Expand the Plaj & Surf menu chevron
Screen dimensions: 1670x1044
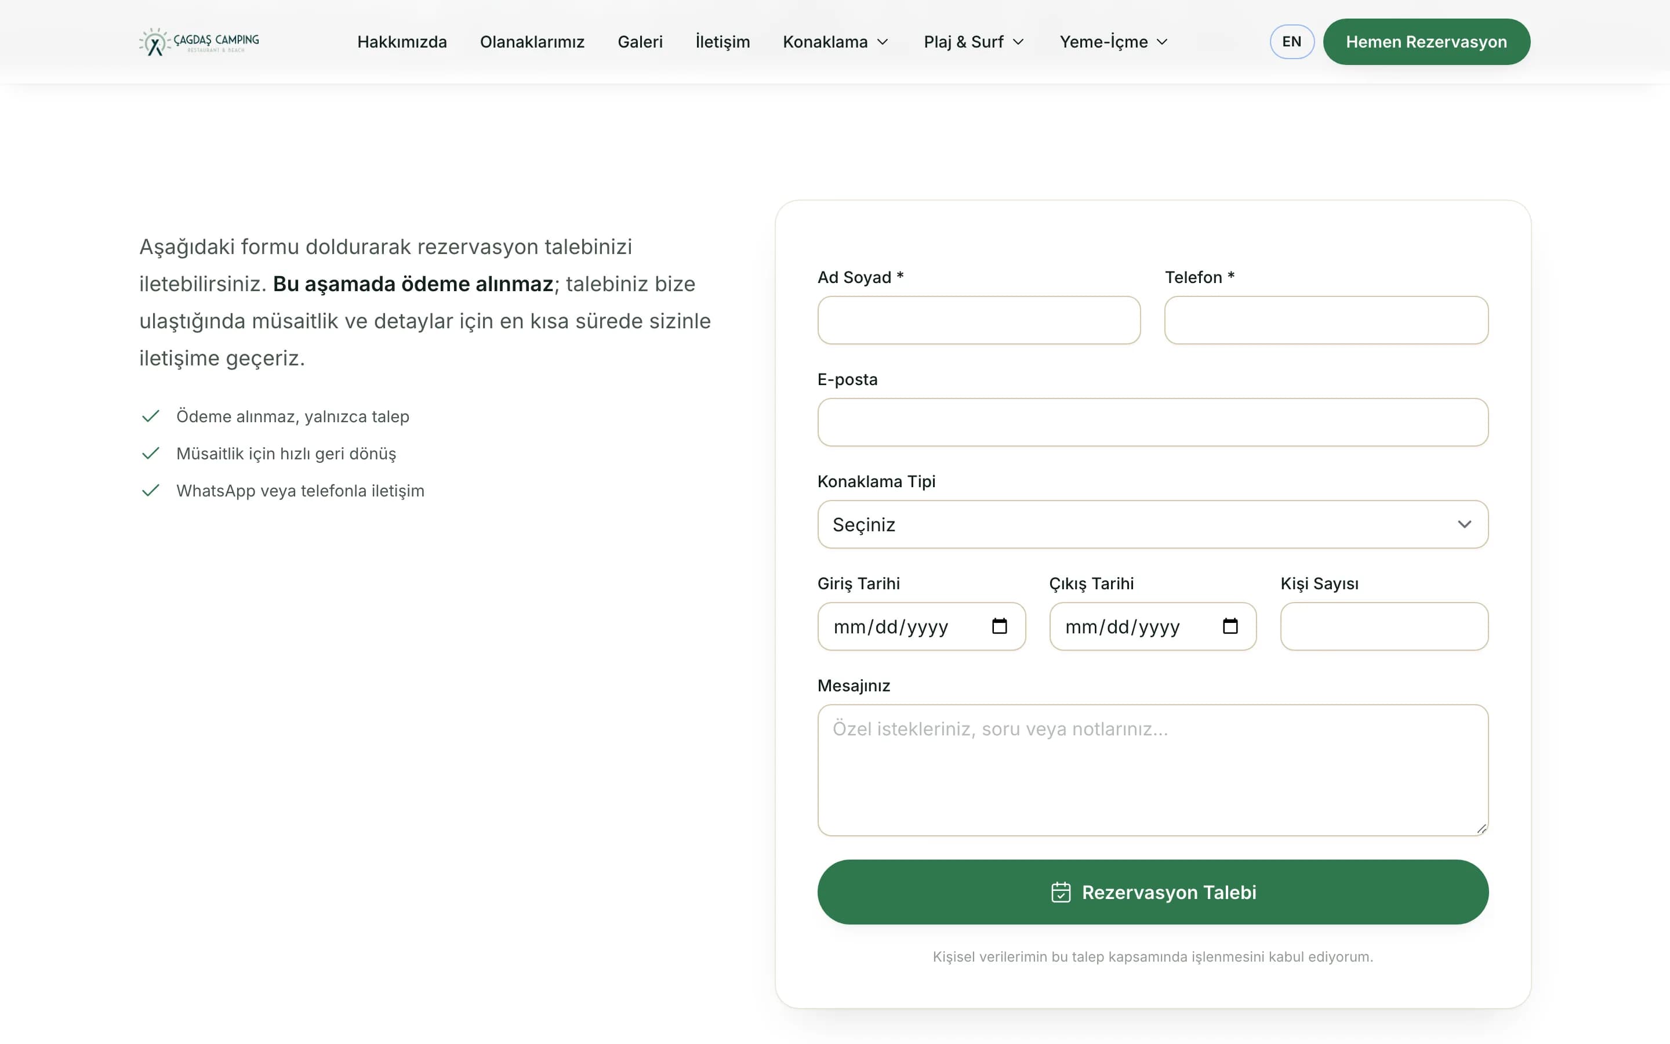1019,42
